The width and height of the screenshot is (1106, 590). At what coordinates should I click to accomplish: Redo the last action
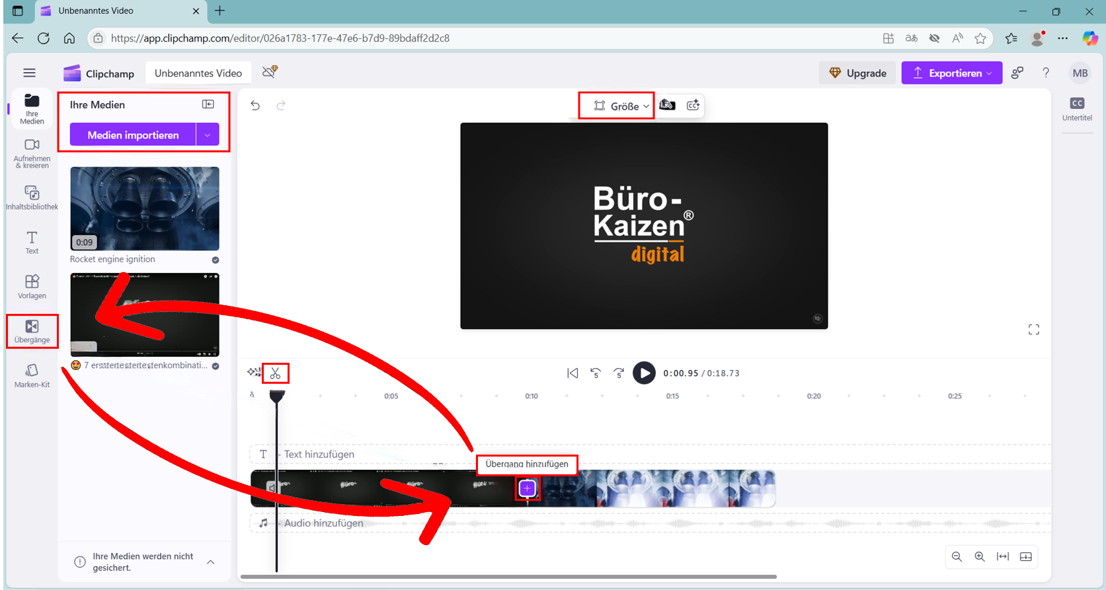click(x=281, y=105)
